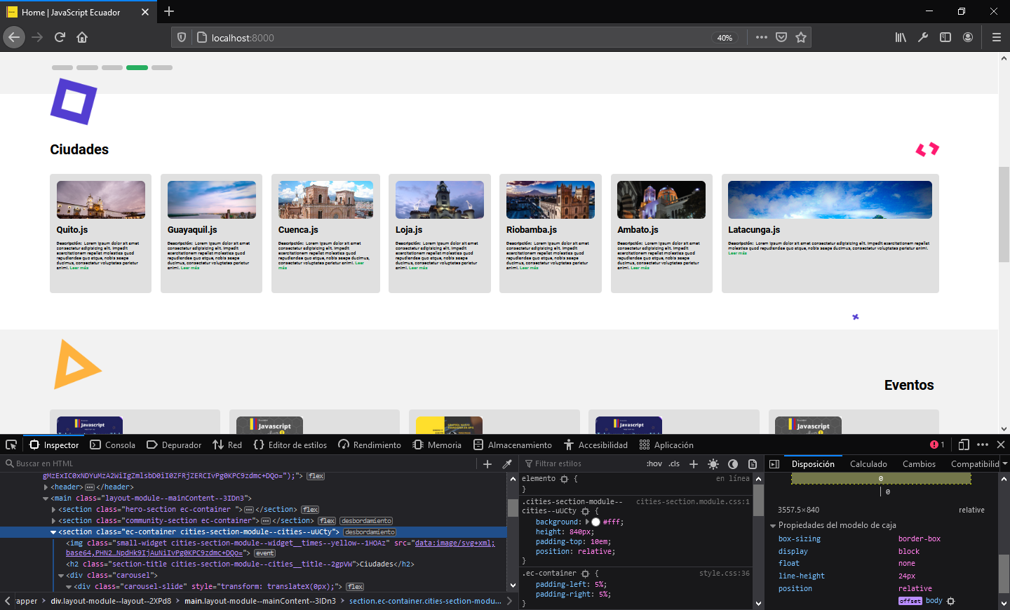The image size is (1010, 610).
Task: Expand the hero-section node
Action: point(54,510)
